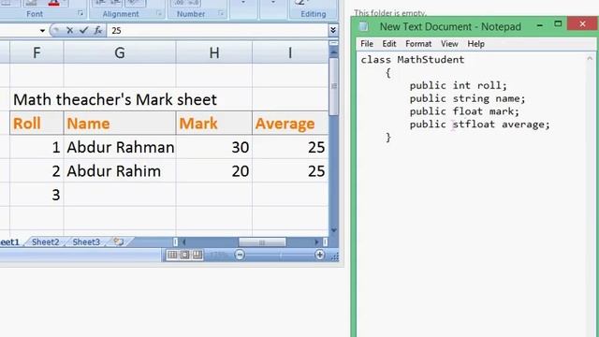
Task: Select the "Math theacher's Mark sheet" title cell
Action: tap(115, 100)
